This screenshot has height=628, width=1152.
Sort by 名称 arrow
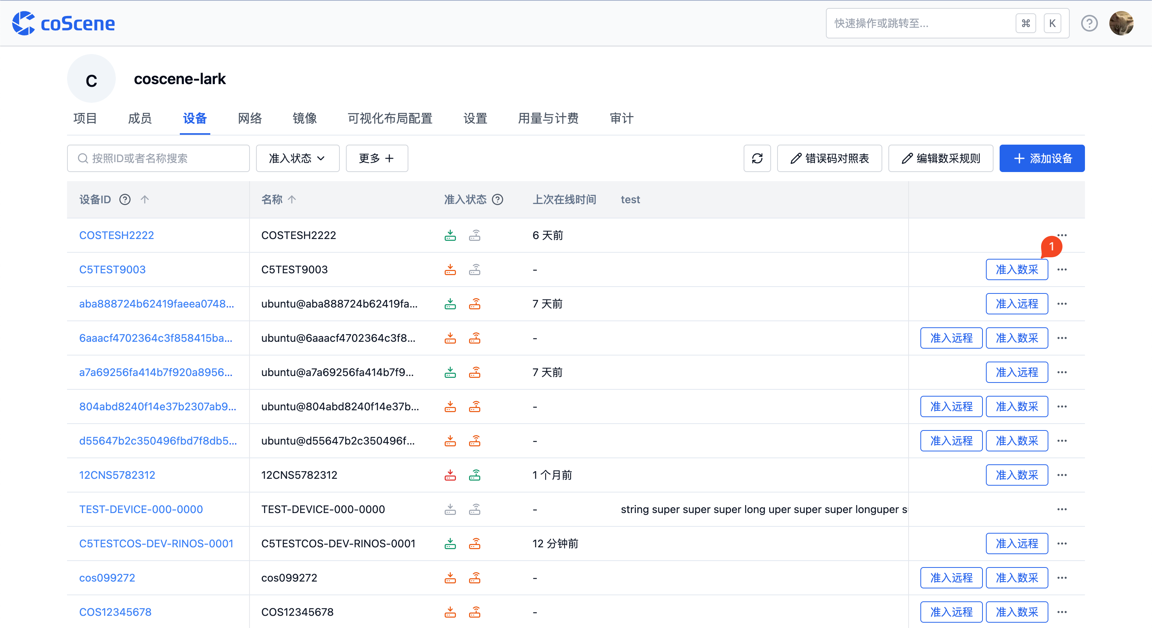291,199
